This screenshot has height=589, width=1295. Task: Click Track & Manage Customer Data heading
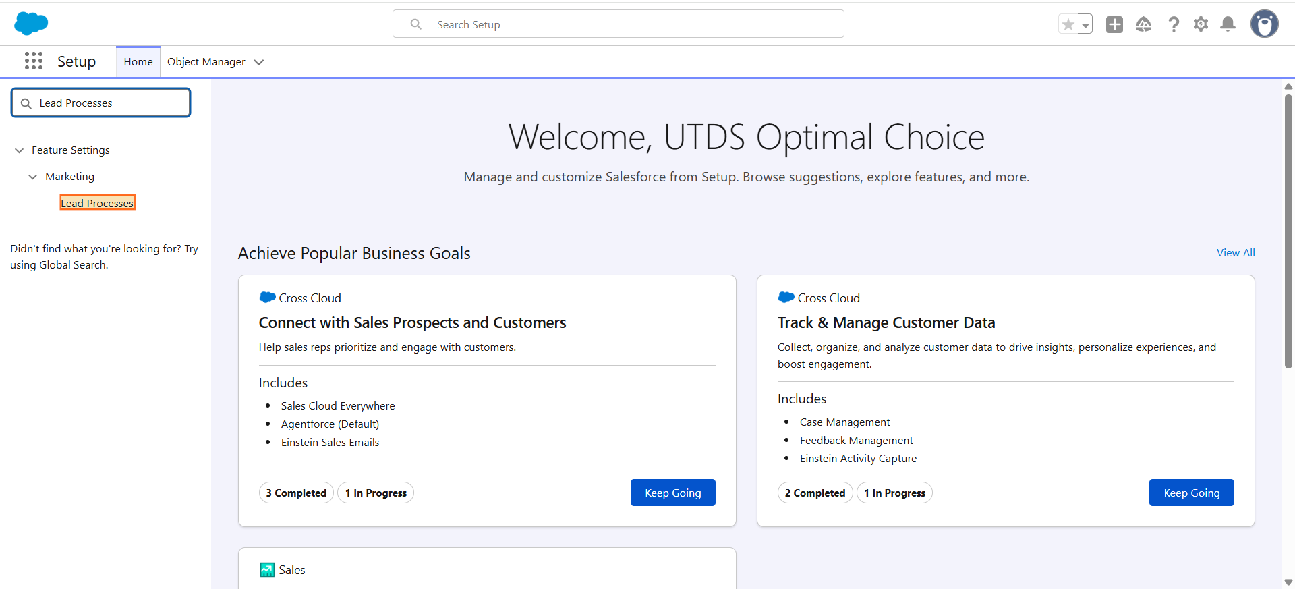click(x=886, y=322)
